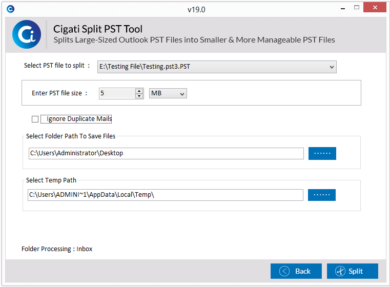Click the small title bar app icon
This screenshot has height=287, width=390.
(x=10, y=9)
